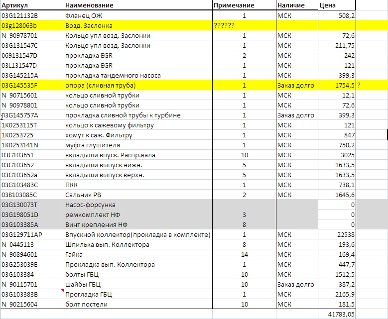
Task: Select the article cell 03G129711AP
Action: (32, 235)
